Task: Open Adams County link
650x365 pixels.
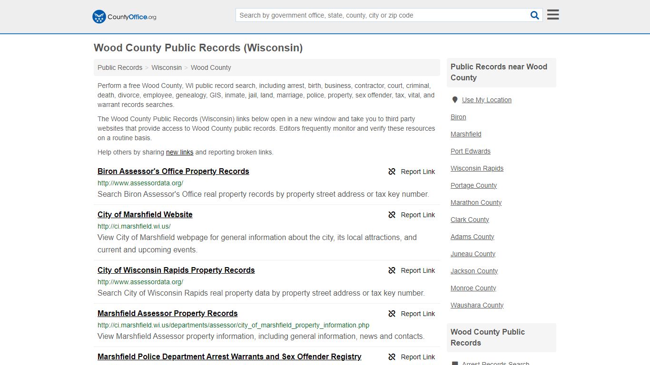Action: (472, 237)
